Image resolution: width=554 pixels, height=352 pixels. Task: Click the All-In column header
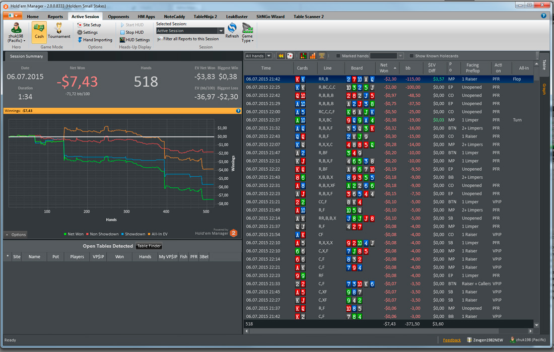click(524, 68)
